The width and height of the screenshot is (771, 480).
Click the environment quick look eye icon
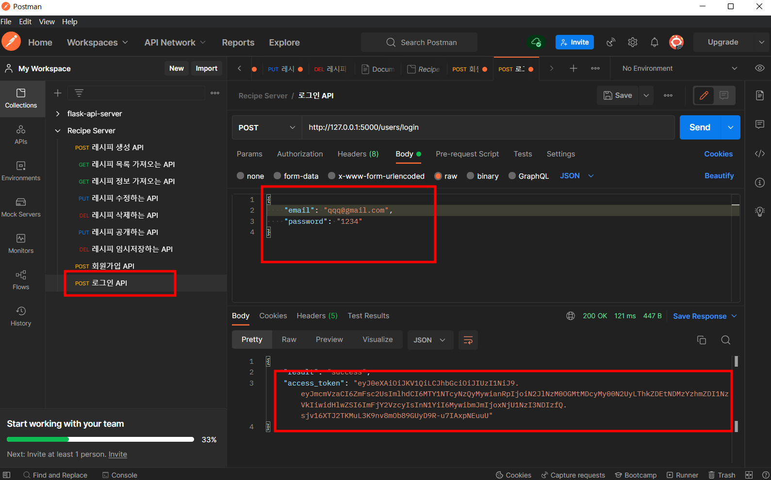tap(760, 68)
